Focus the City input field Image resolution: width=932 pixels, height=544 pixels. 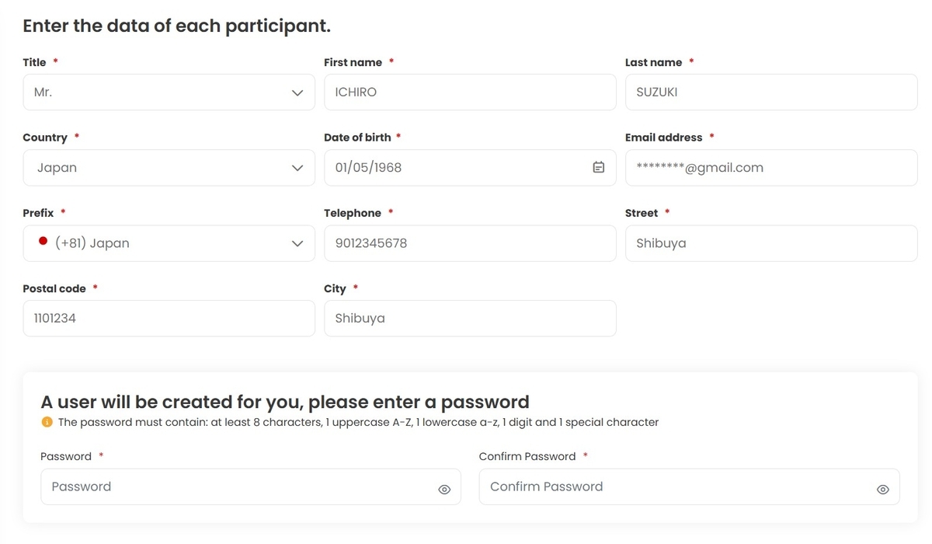[470, 319]
